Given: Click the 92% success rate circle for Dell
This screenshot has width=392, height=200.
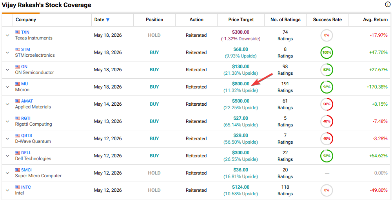Looking at the screenshot, I should coord(327,156).
